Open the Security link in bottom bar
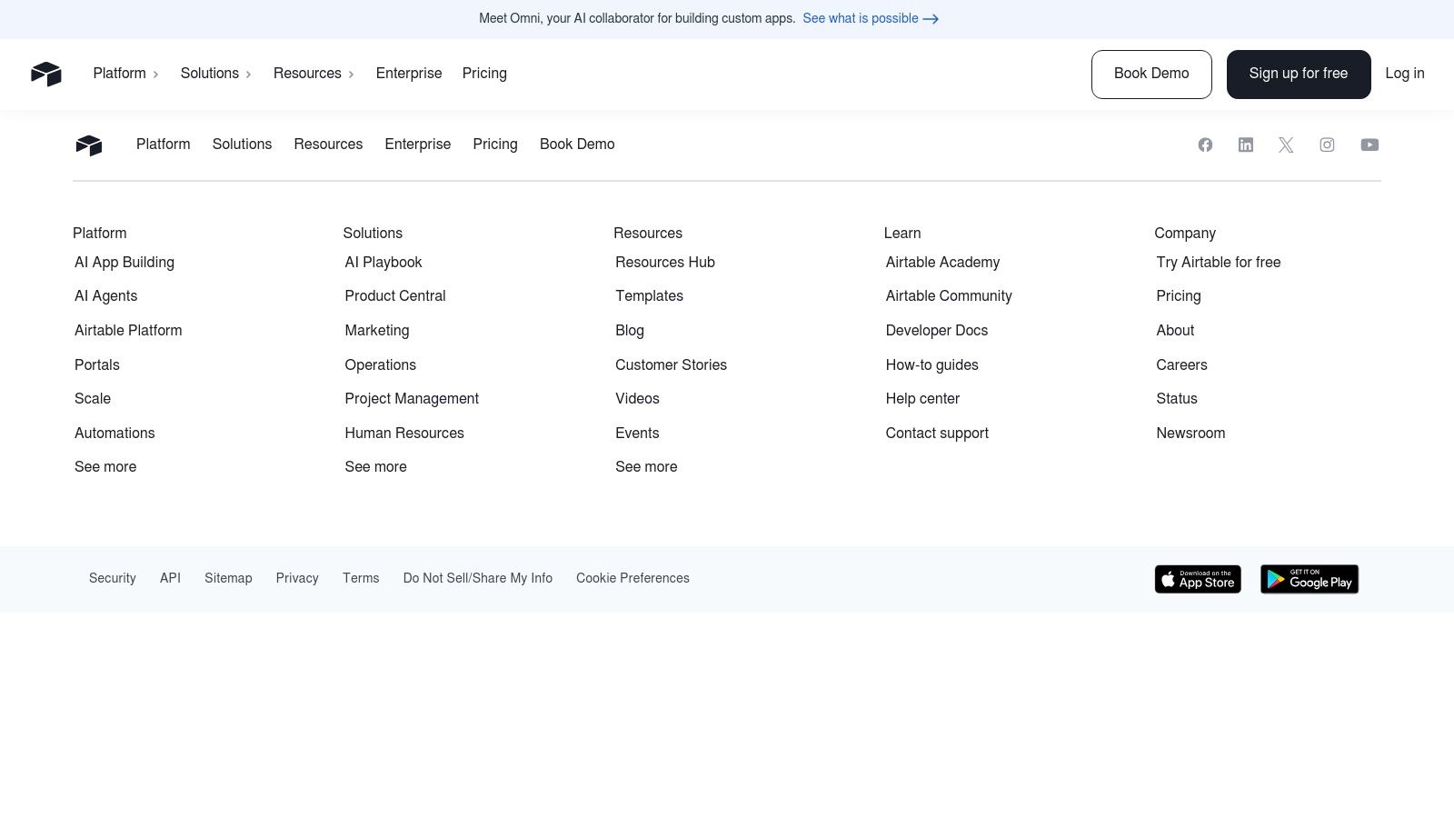The width and height of the screenshot is (1454, 818). coord(113,578)
